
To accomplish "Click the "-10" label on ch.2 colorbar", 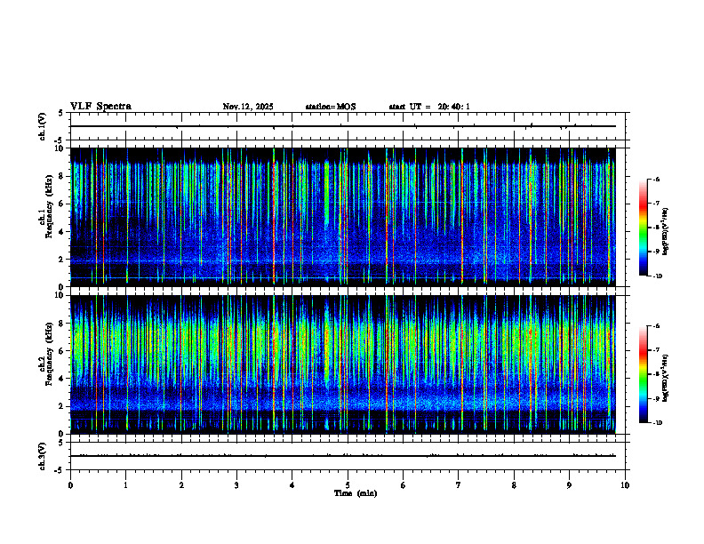I will tap(657, 422).
